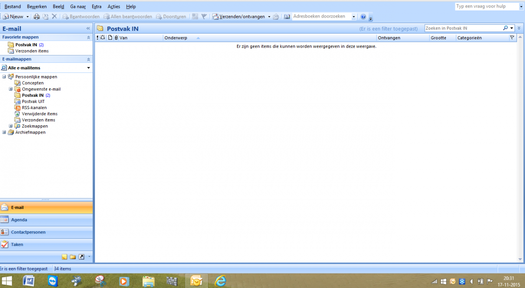Sort by the Onderwerp column header
The width and height of the screenshot is (525, 288).
click(x=270, y=38)
